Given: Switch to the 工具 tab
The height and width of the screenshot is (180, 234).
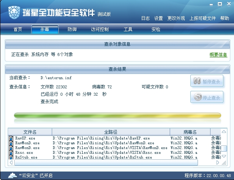Looking at the screenshot, I should 128,29.
